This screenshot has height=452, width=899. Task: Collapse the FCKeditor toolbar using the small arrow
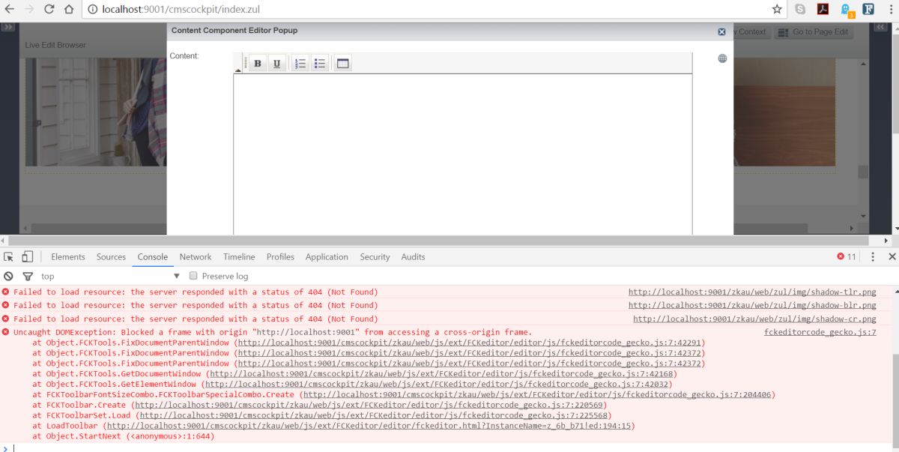(x=238, y=70)
